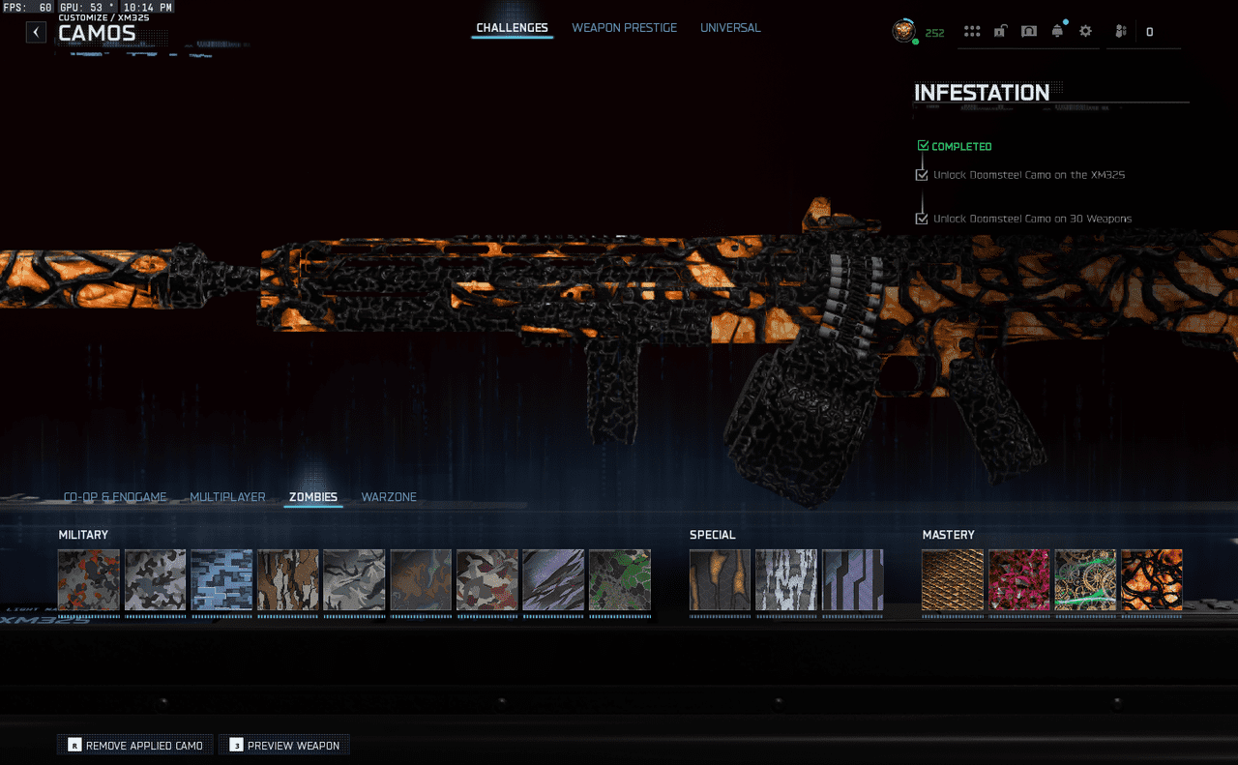Switch to the Universal tab
The height and width of the screenshot is (765, 1238).
click(x=730, y=28)
